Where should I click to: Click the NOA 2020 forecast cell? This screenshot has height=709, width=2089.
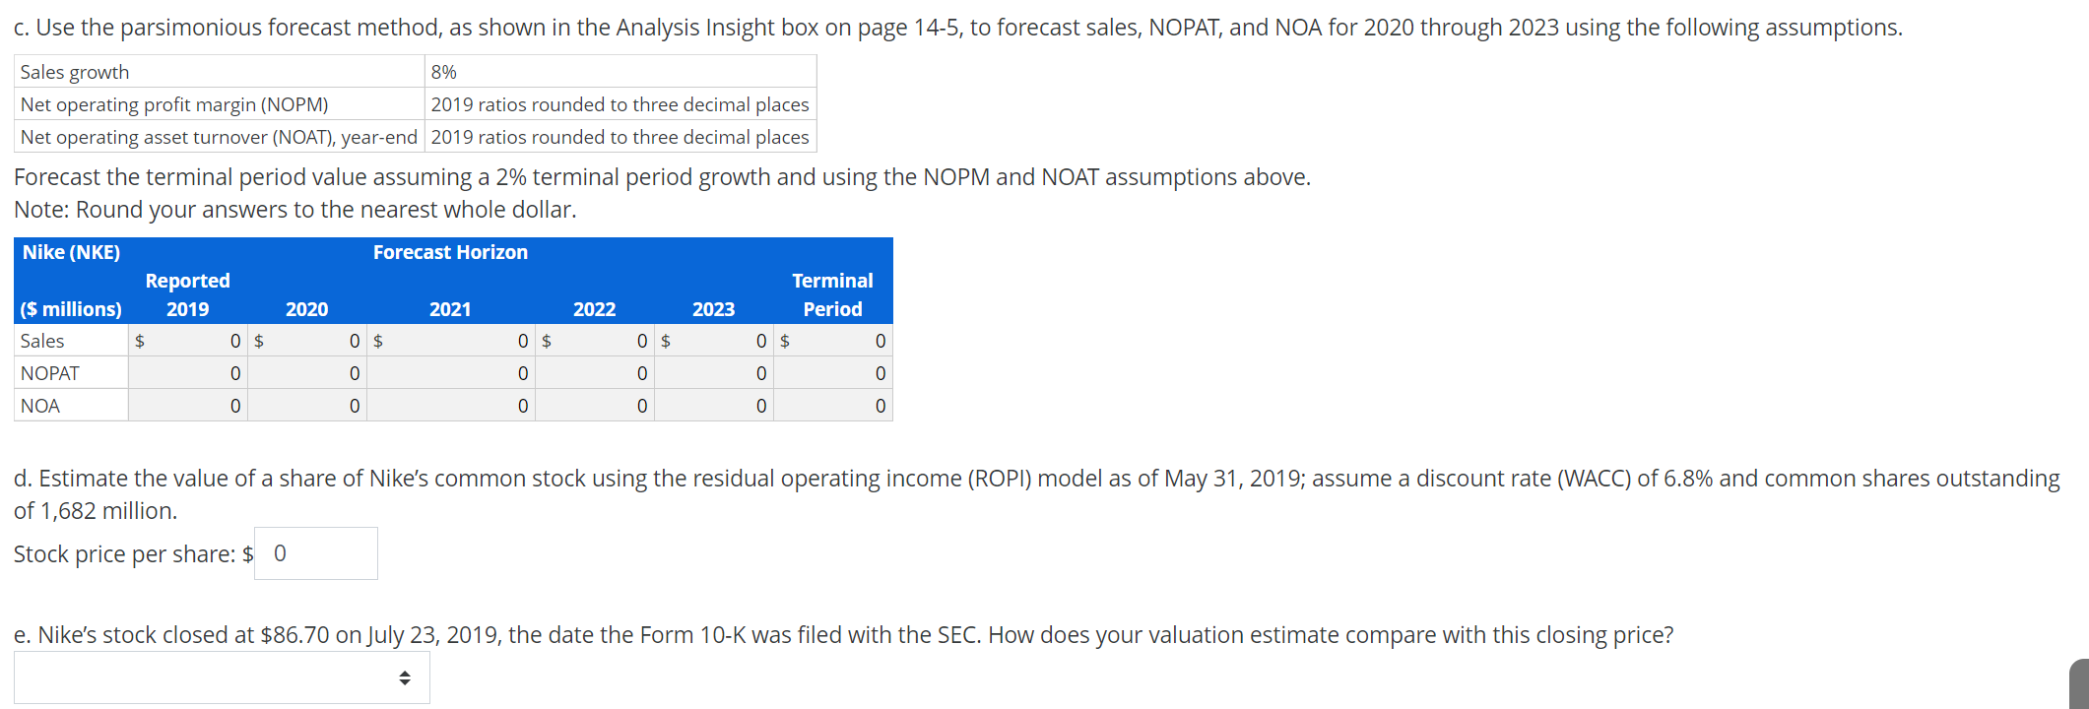coord(307,405)
